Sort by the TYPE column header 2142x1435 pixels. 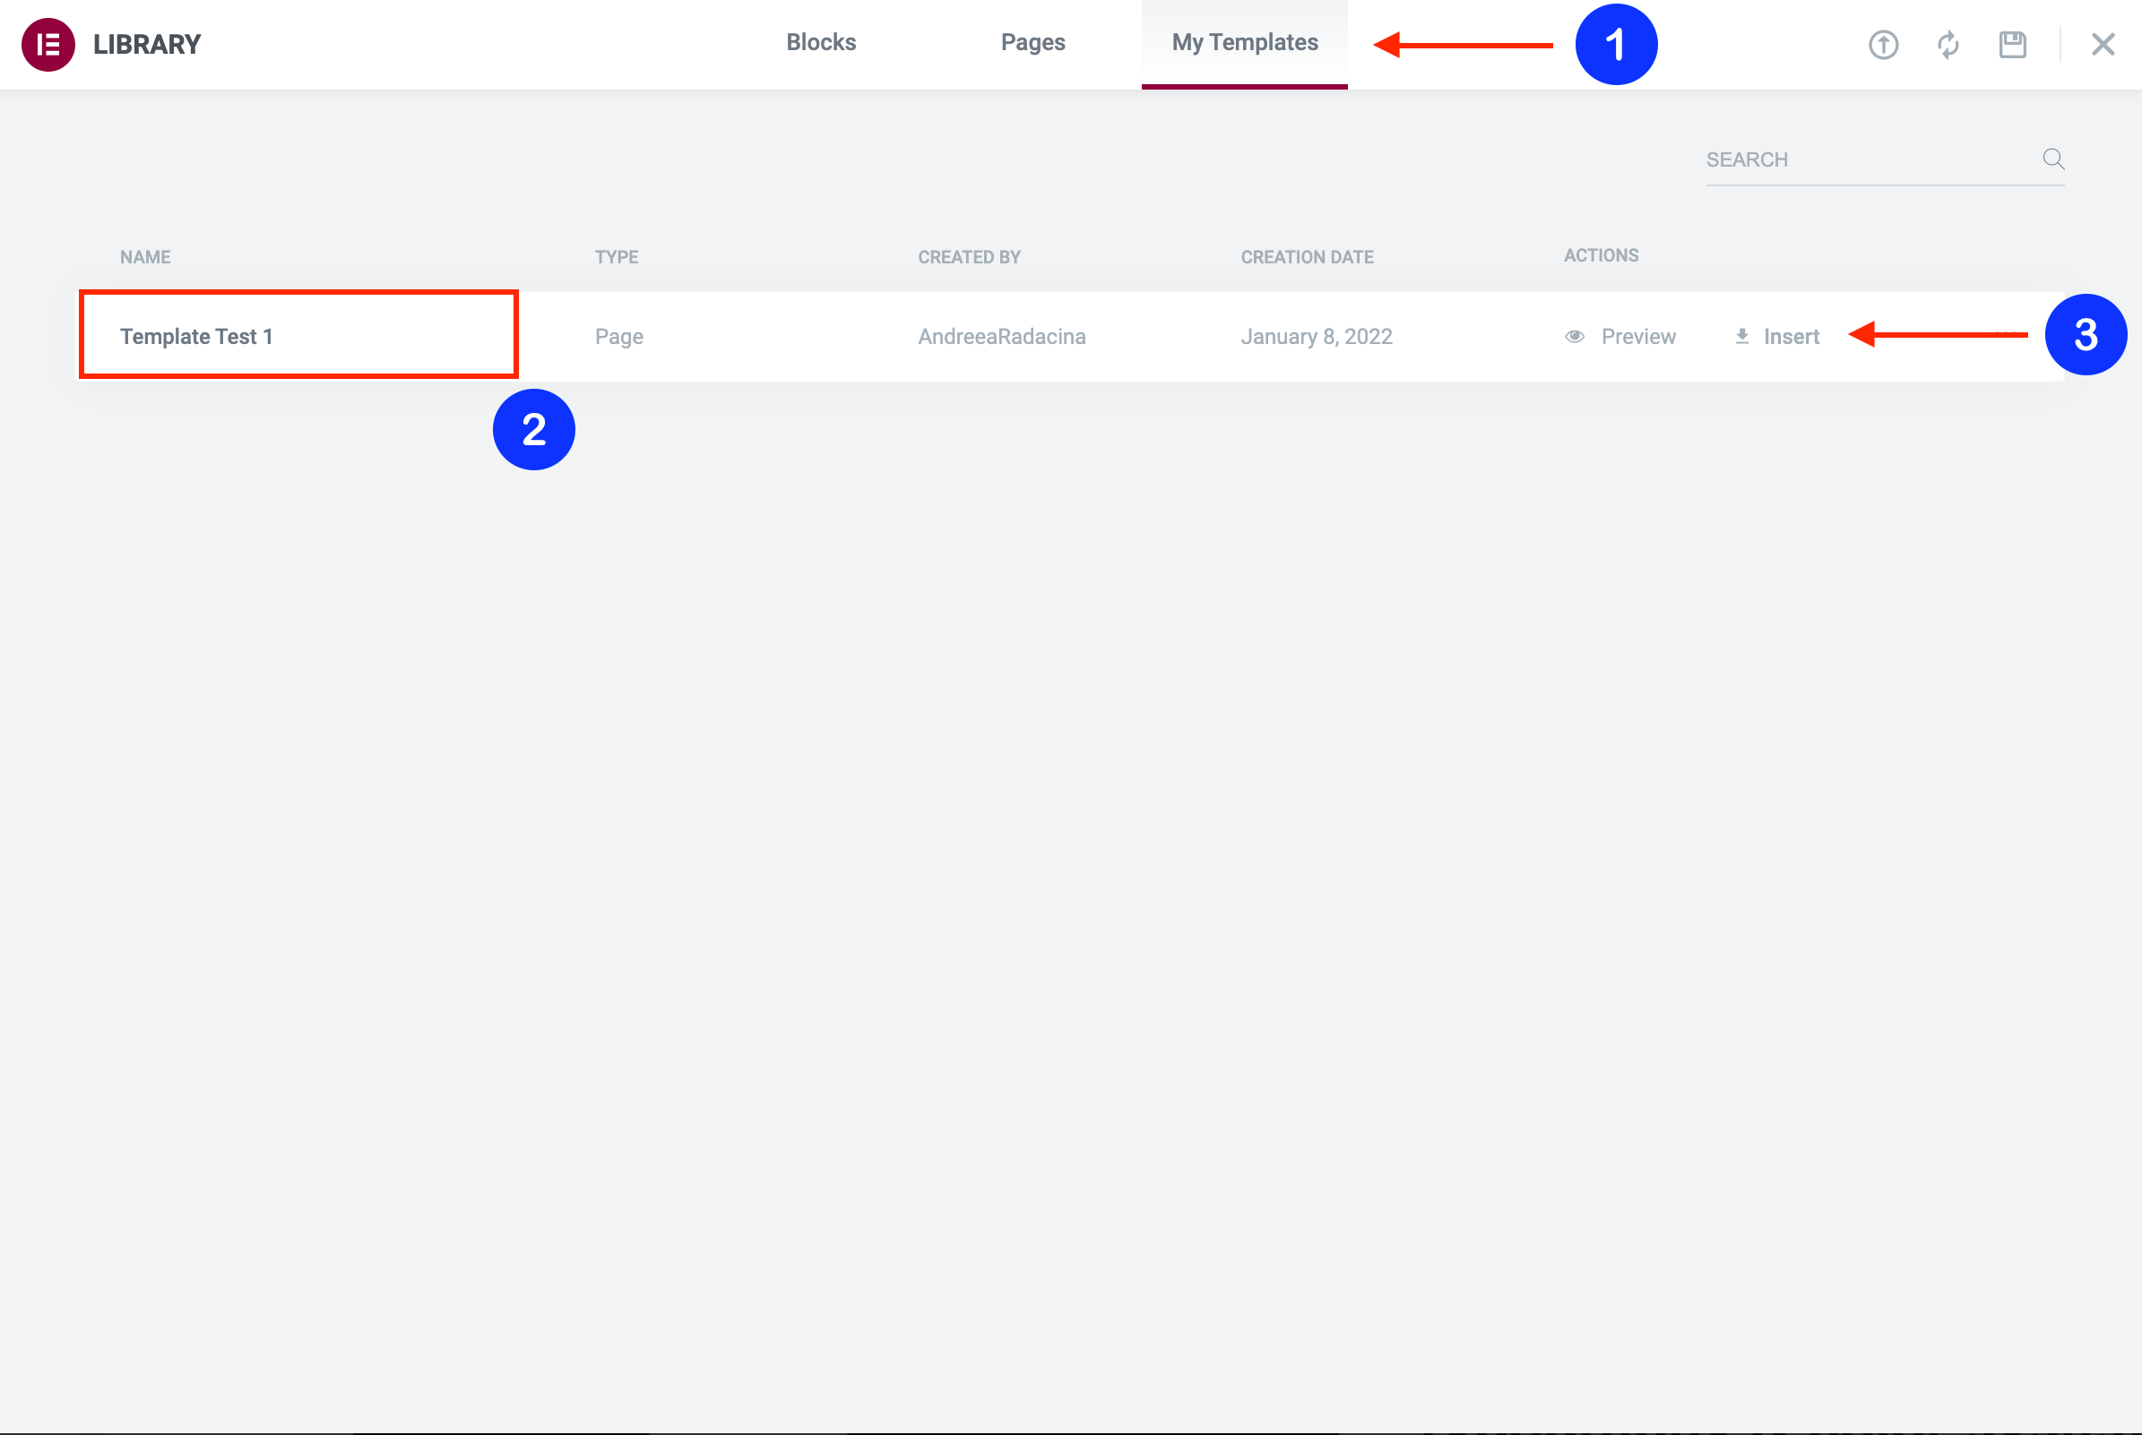pos(616,257)
